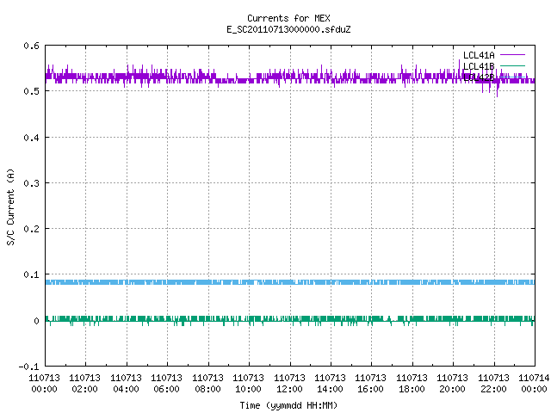Screen dimensions: 551x413
Task: Click the 0.5 y-axis tick label
Action: pyautogui.click(x=31, y=91)
